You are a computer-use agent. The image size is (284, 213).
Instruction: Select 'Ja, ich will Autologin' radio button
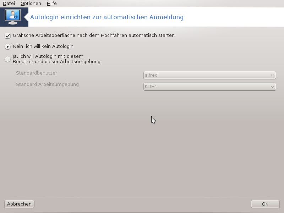coord(7,59)
